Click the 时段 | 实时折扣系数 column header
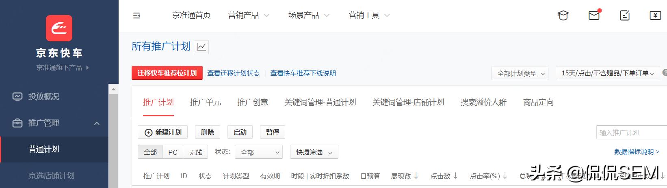This screenshot has height=188, width=667. tap(320, 176)
